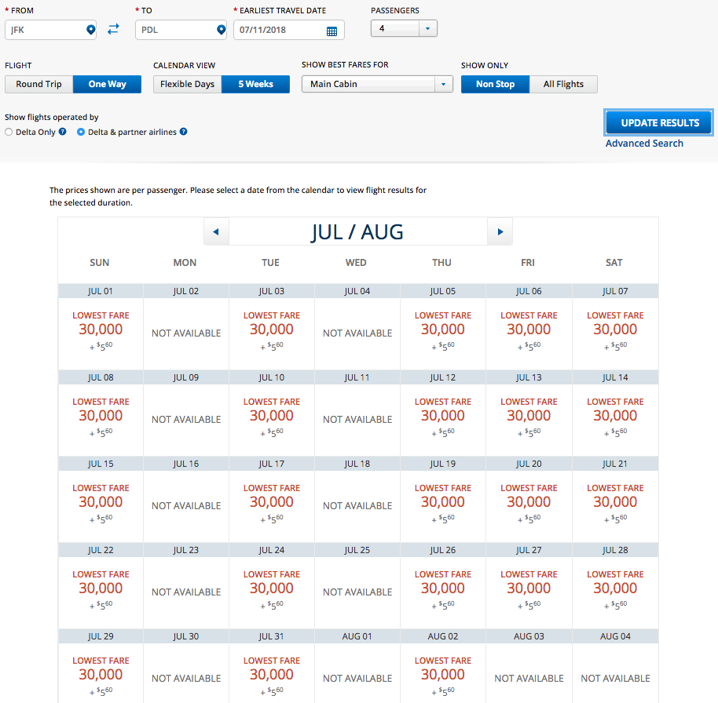Select the 5 Weeks calendar view
This screenshot has width=718, height=703.
tap(255, 84)
